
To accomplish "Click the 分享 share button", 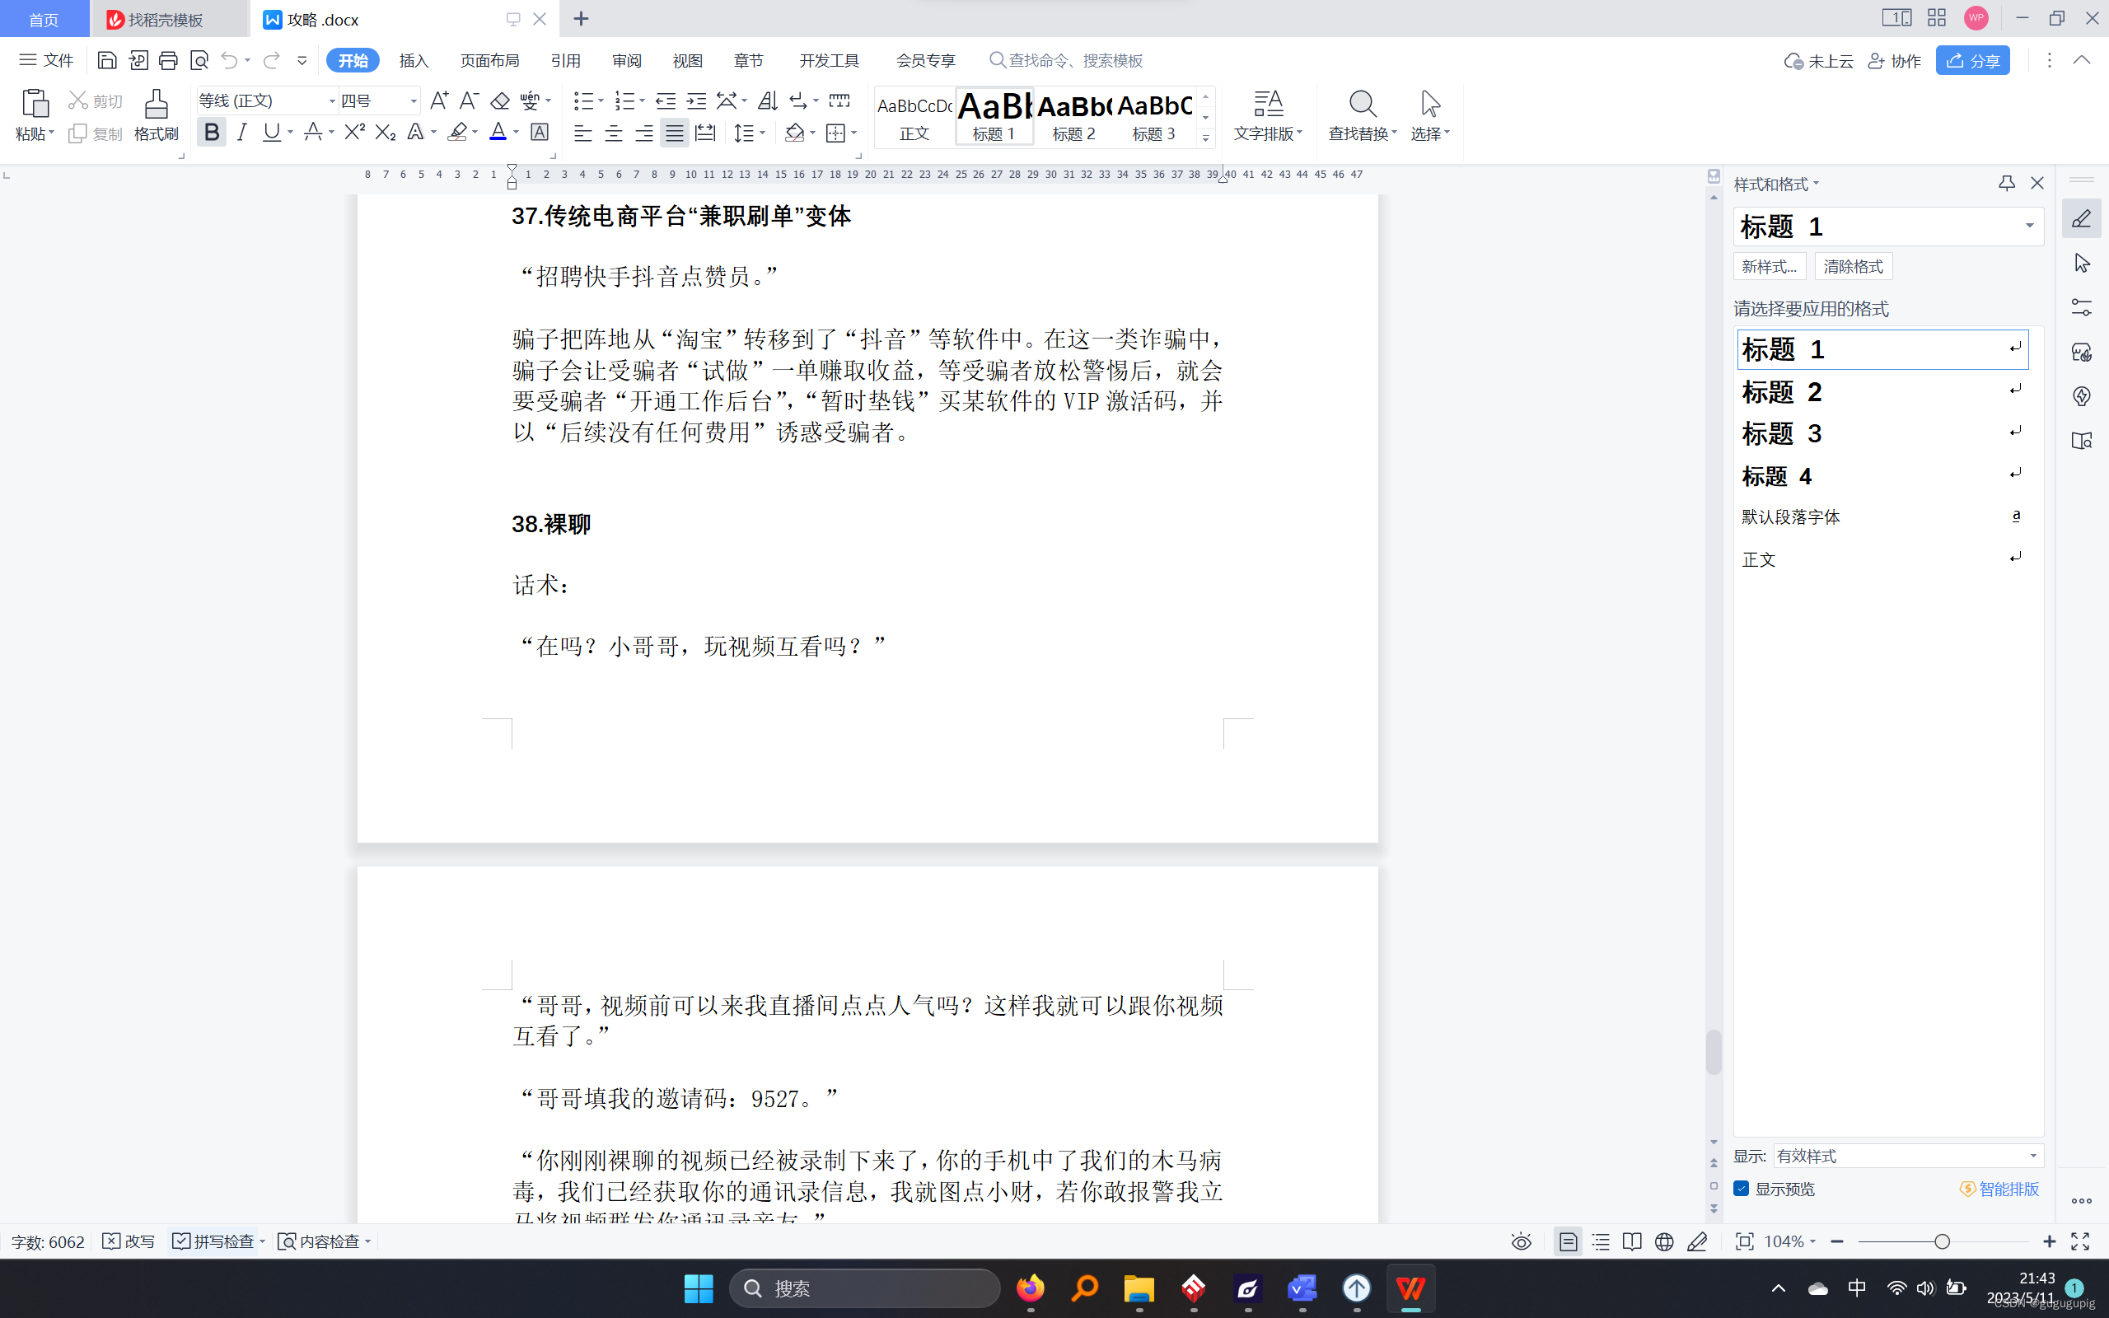I will click(x=1972, y=60).
